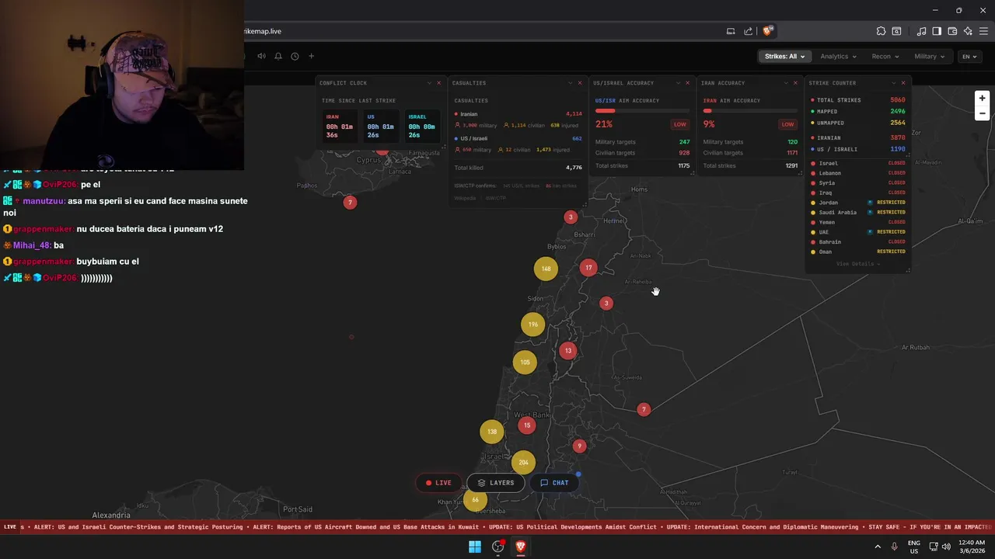
Task: Open the Brave Wallet icon
Action: pyautogui.click(x=952, y=31)
